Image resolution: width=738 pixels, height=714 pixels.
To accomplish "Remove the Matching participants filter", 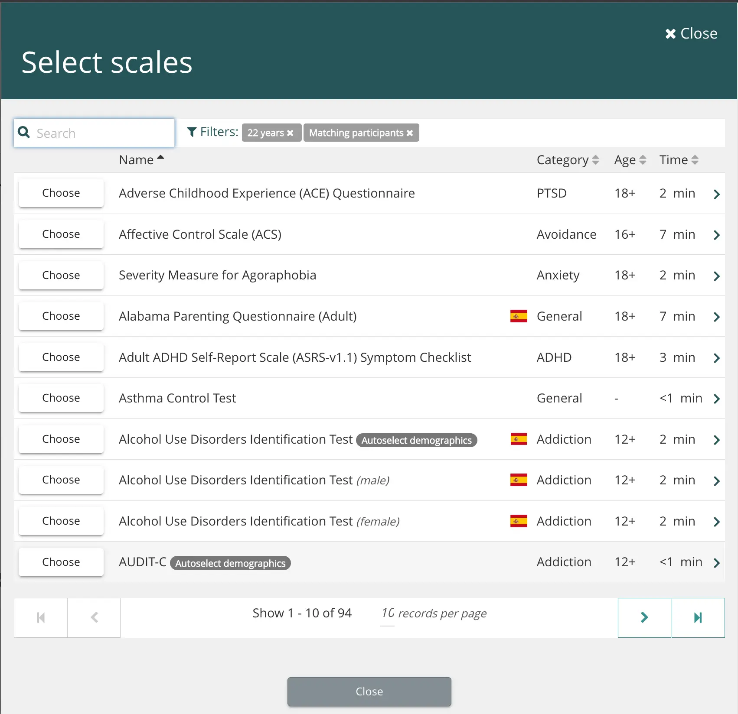I will tap(410, 133).
